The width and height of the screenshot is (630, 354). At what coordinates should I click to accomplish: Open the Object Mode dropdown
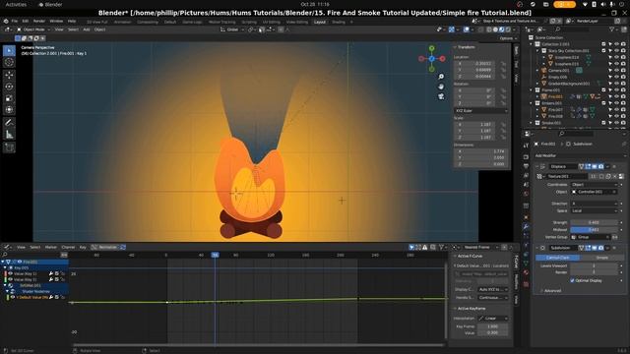pos(33,29)
